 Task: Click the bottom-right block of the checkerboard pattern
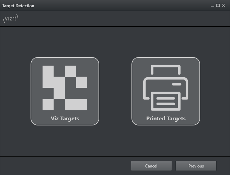76,104
